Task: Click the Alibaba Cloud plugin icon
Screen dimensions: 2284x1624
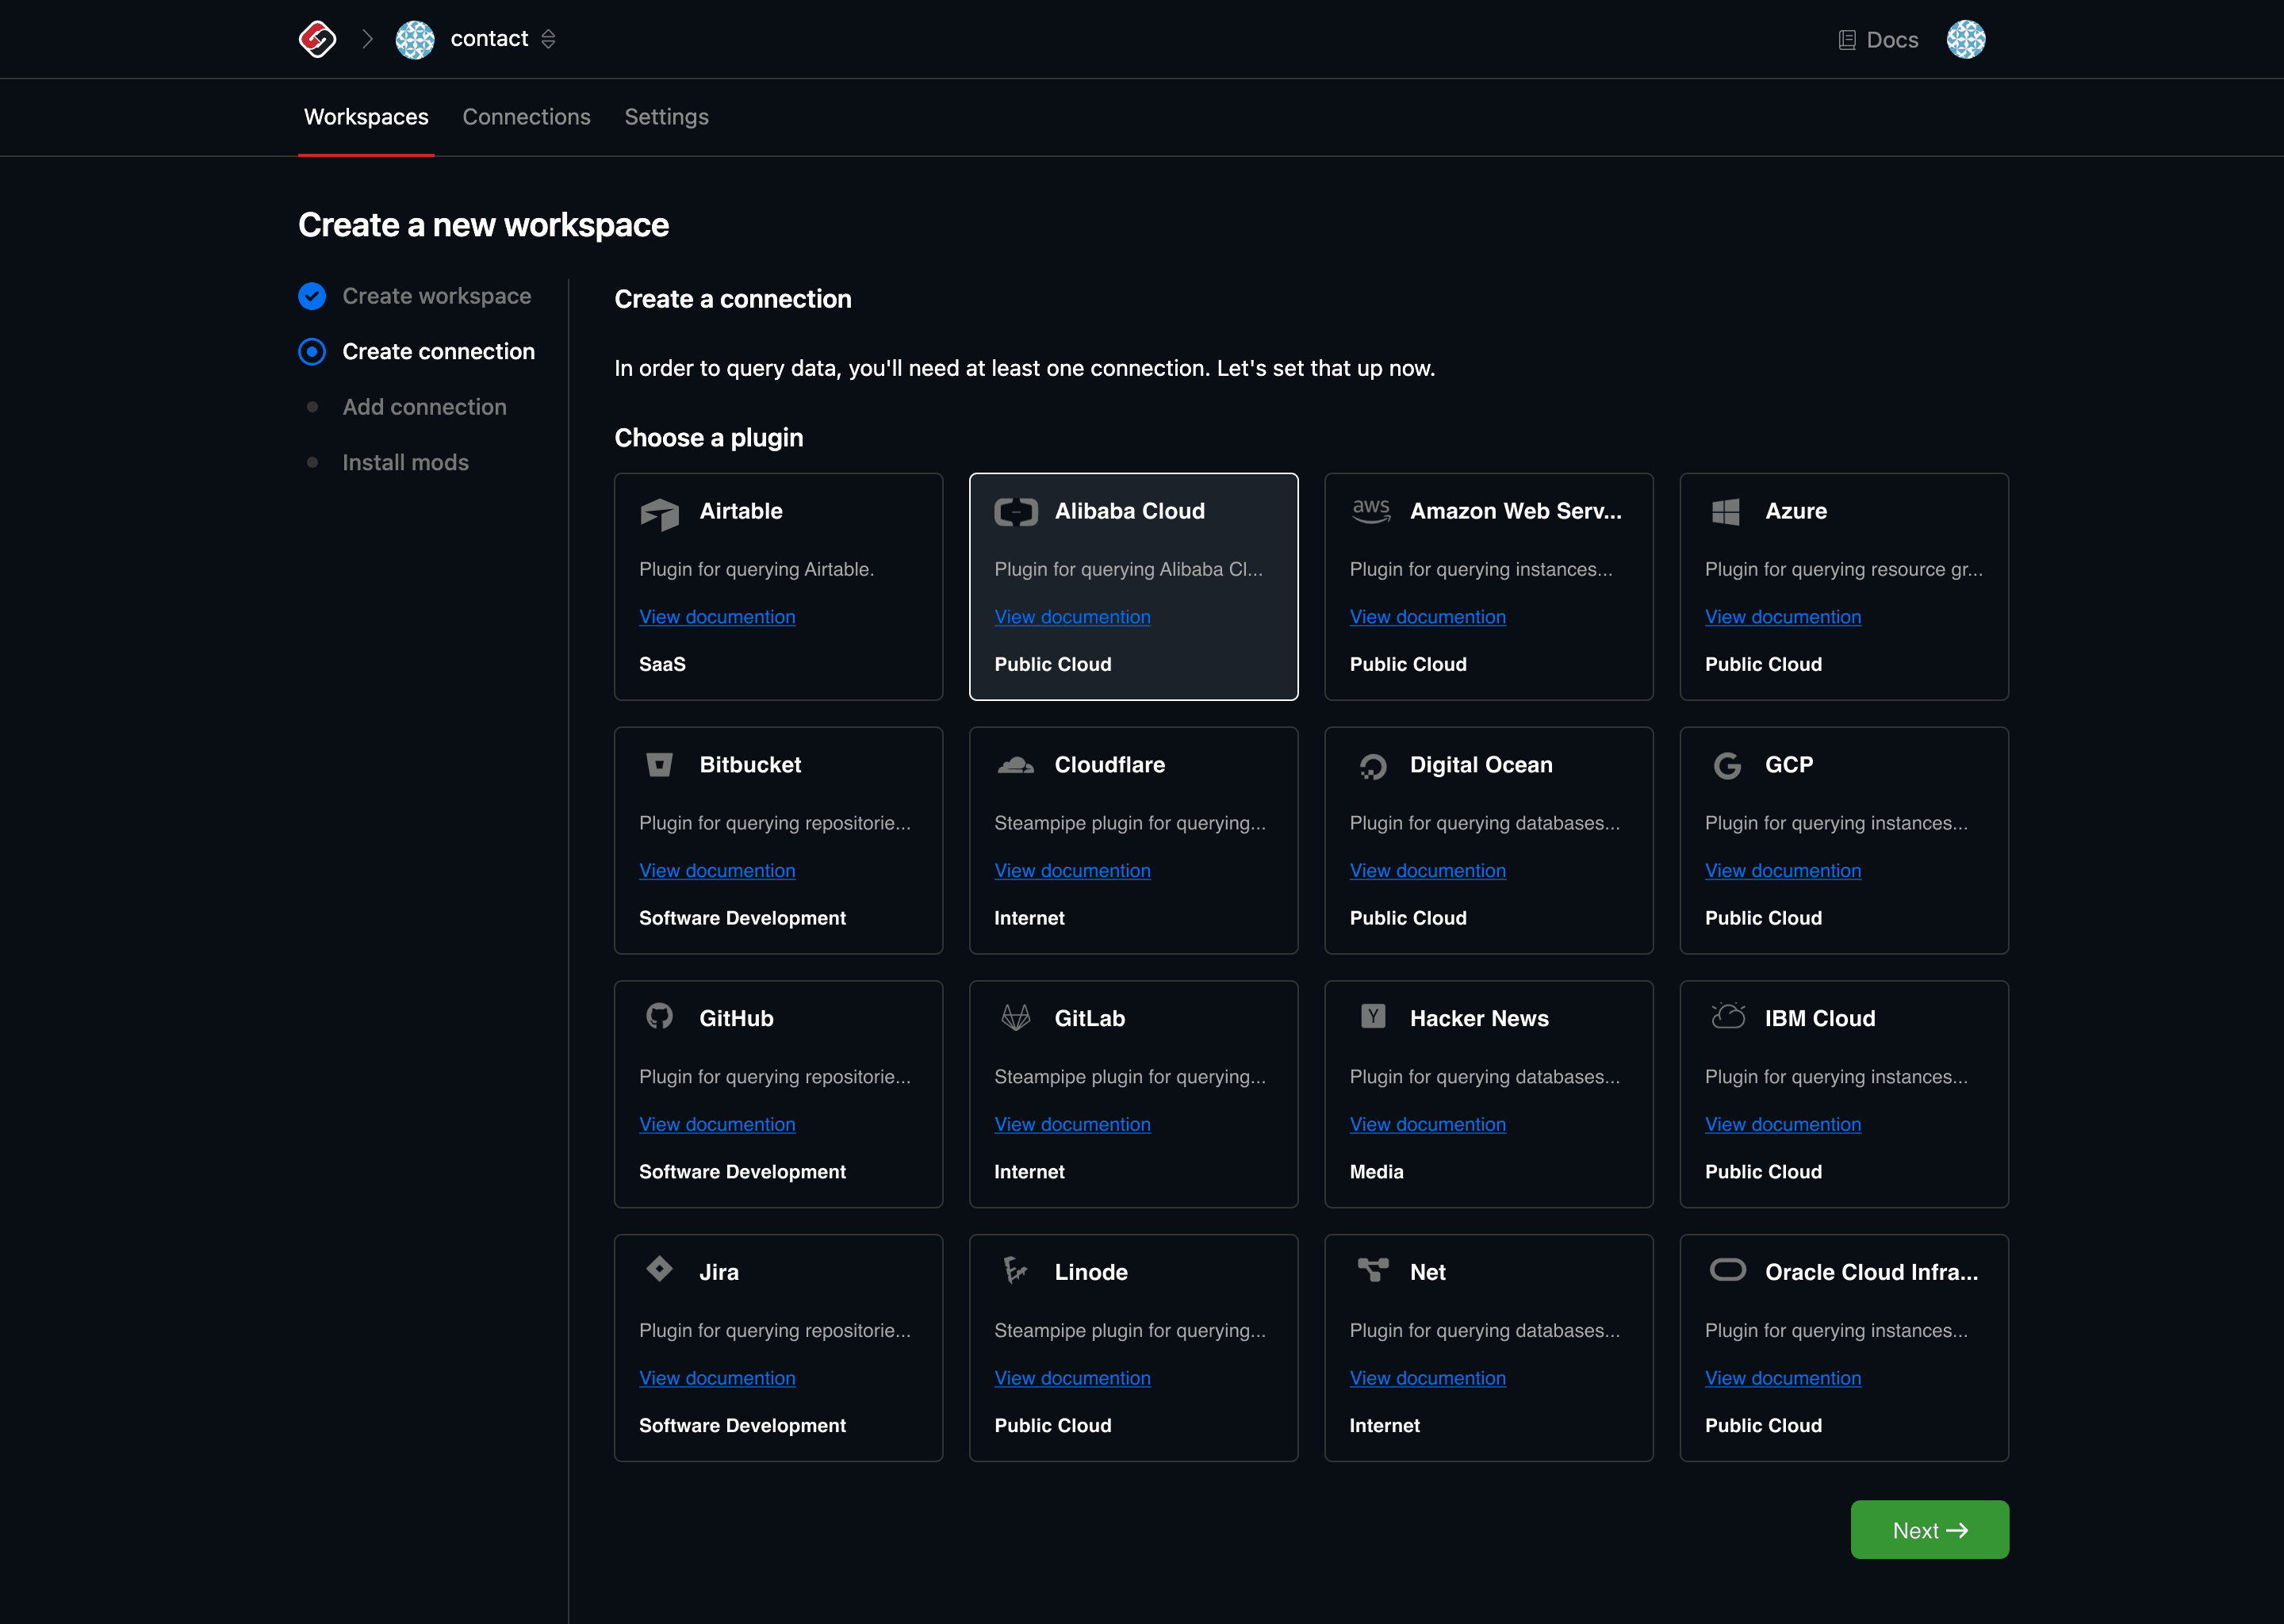Action: (1016, 512)
